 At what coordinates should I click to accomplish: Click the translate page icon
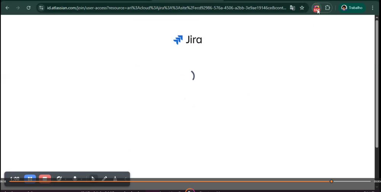tap(293, 8)
